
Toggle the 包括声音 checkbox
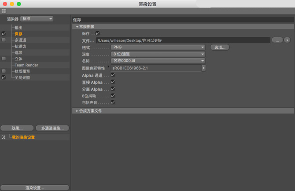click(113, 102)
